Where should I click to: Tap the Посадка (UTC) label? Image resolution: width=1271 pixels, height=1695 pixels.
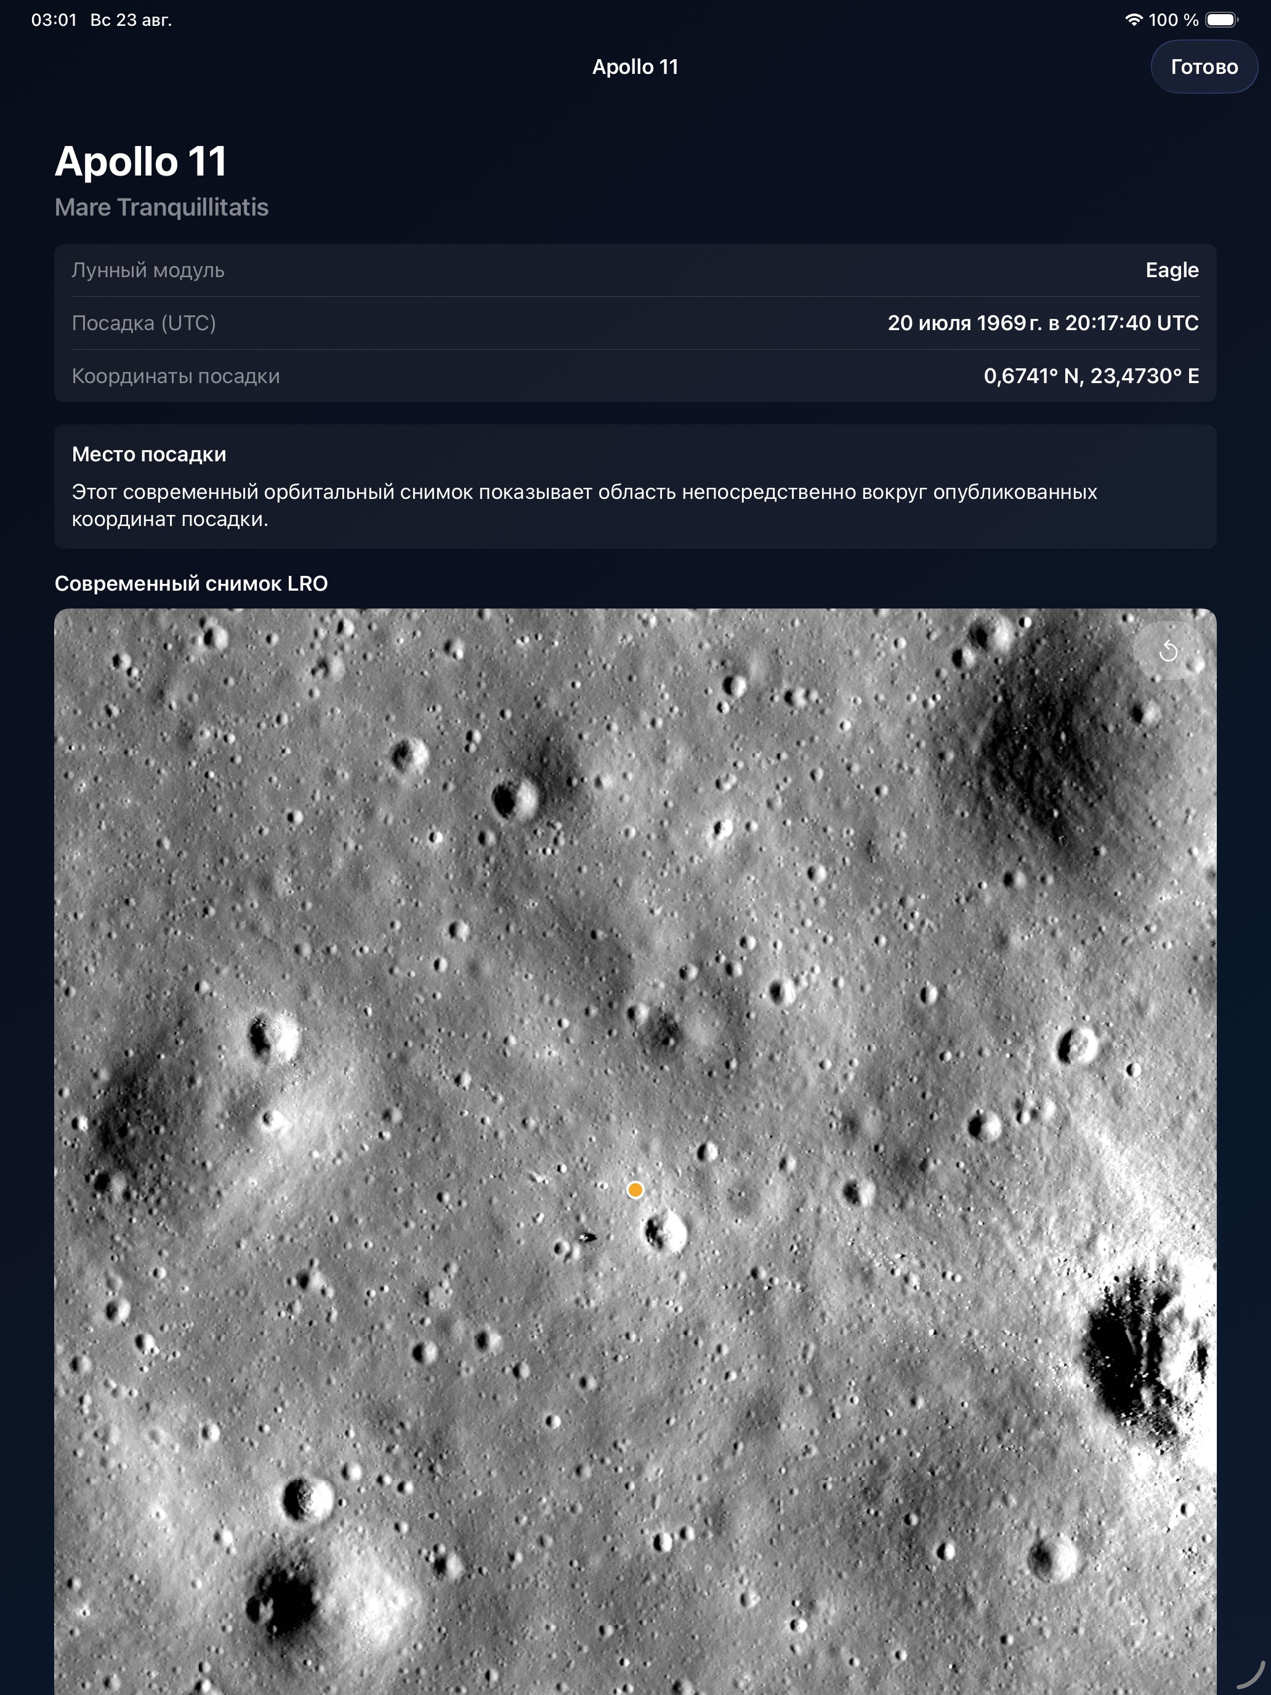pyautogui.click(x=144, y=323)
